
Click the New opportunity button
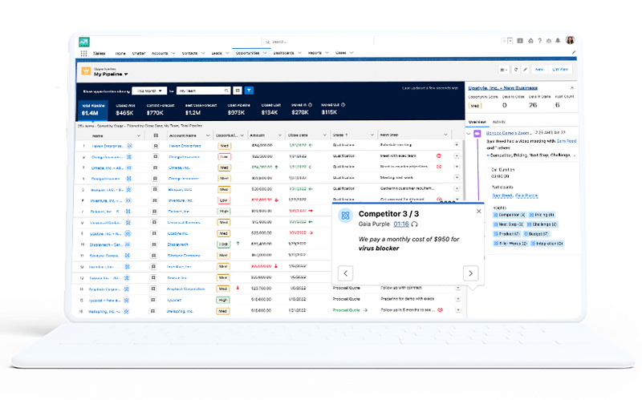coord(539,70)
